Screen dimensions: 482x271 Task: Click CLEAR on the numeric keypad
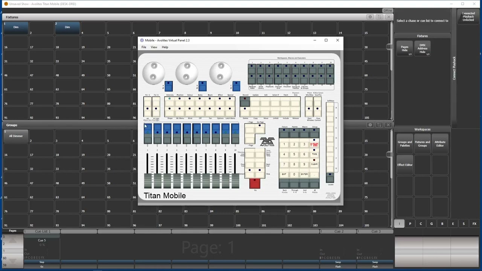coord(314,164)
